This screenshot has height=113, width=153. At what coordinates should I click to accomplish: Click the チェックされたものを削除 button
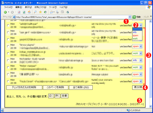(24, 88)
